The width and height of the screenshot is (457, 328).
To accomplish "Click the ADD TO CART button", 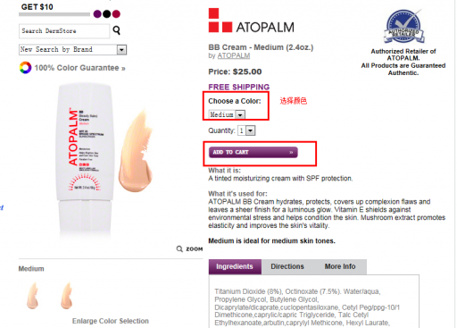I will point(253,152).
